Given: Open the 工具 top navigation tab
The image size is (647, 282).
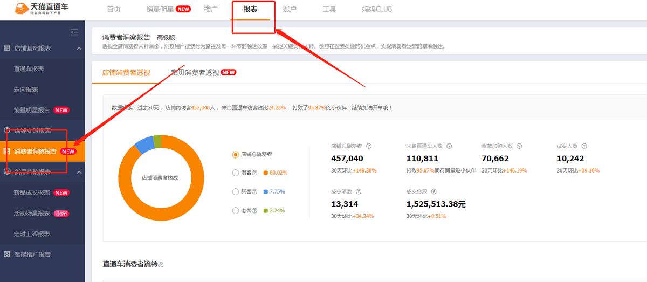Looking at the screenshot, I should pos(329,9).
